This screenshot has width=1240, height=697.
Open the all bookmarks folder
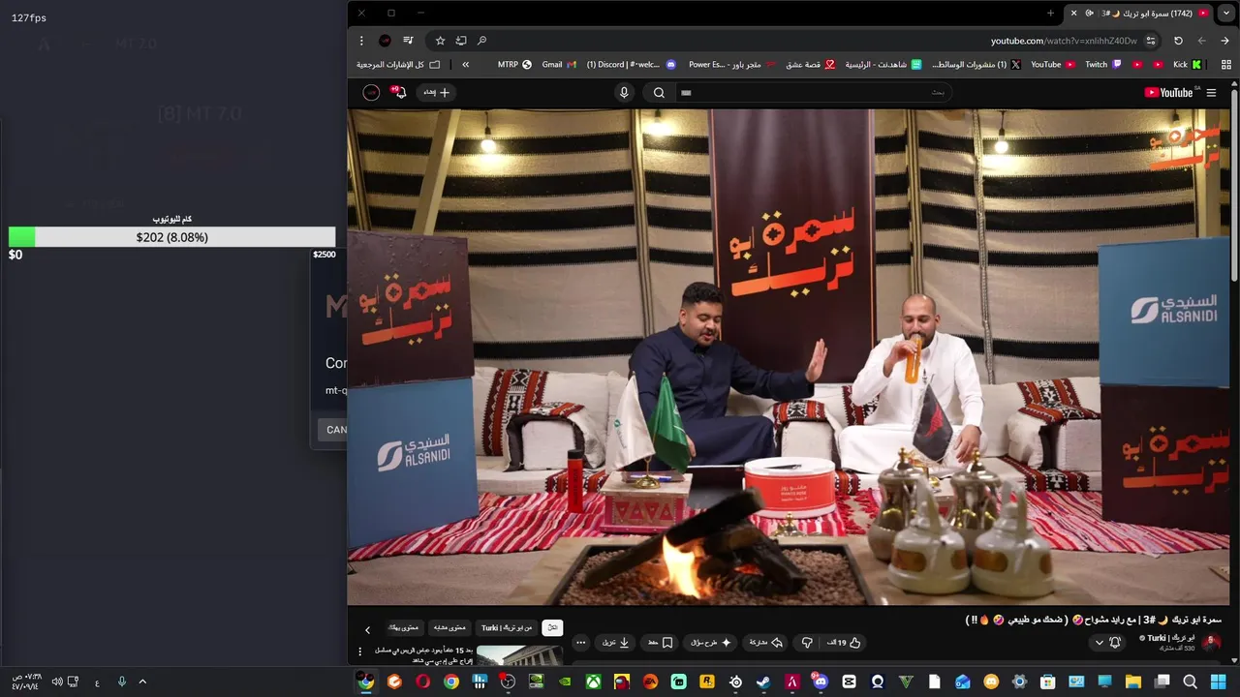[398, 65]
